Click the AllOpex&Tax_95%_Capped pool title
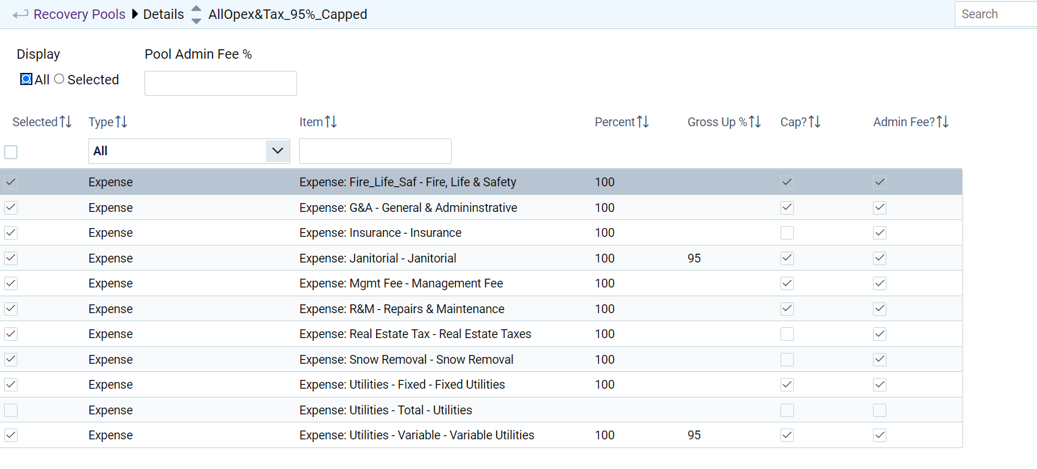This screenshot has height=469, width=1037. coord(288,14)
